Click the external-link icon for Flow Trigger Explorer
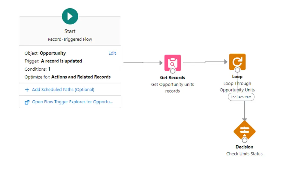The width and height of the screenshot is (294, 176). 27,102
